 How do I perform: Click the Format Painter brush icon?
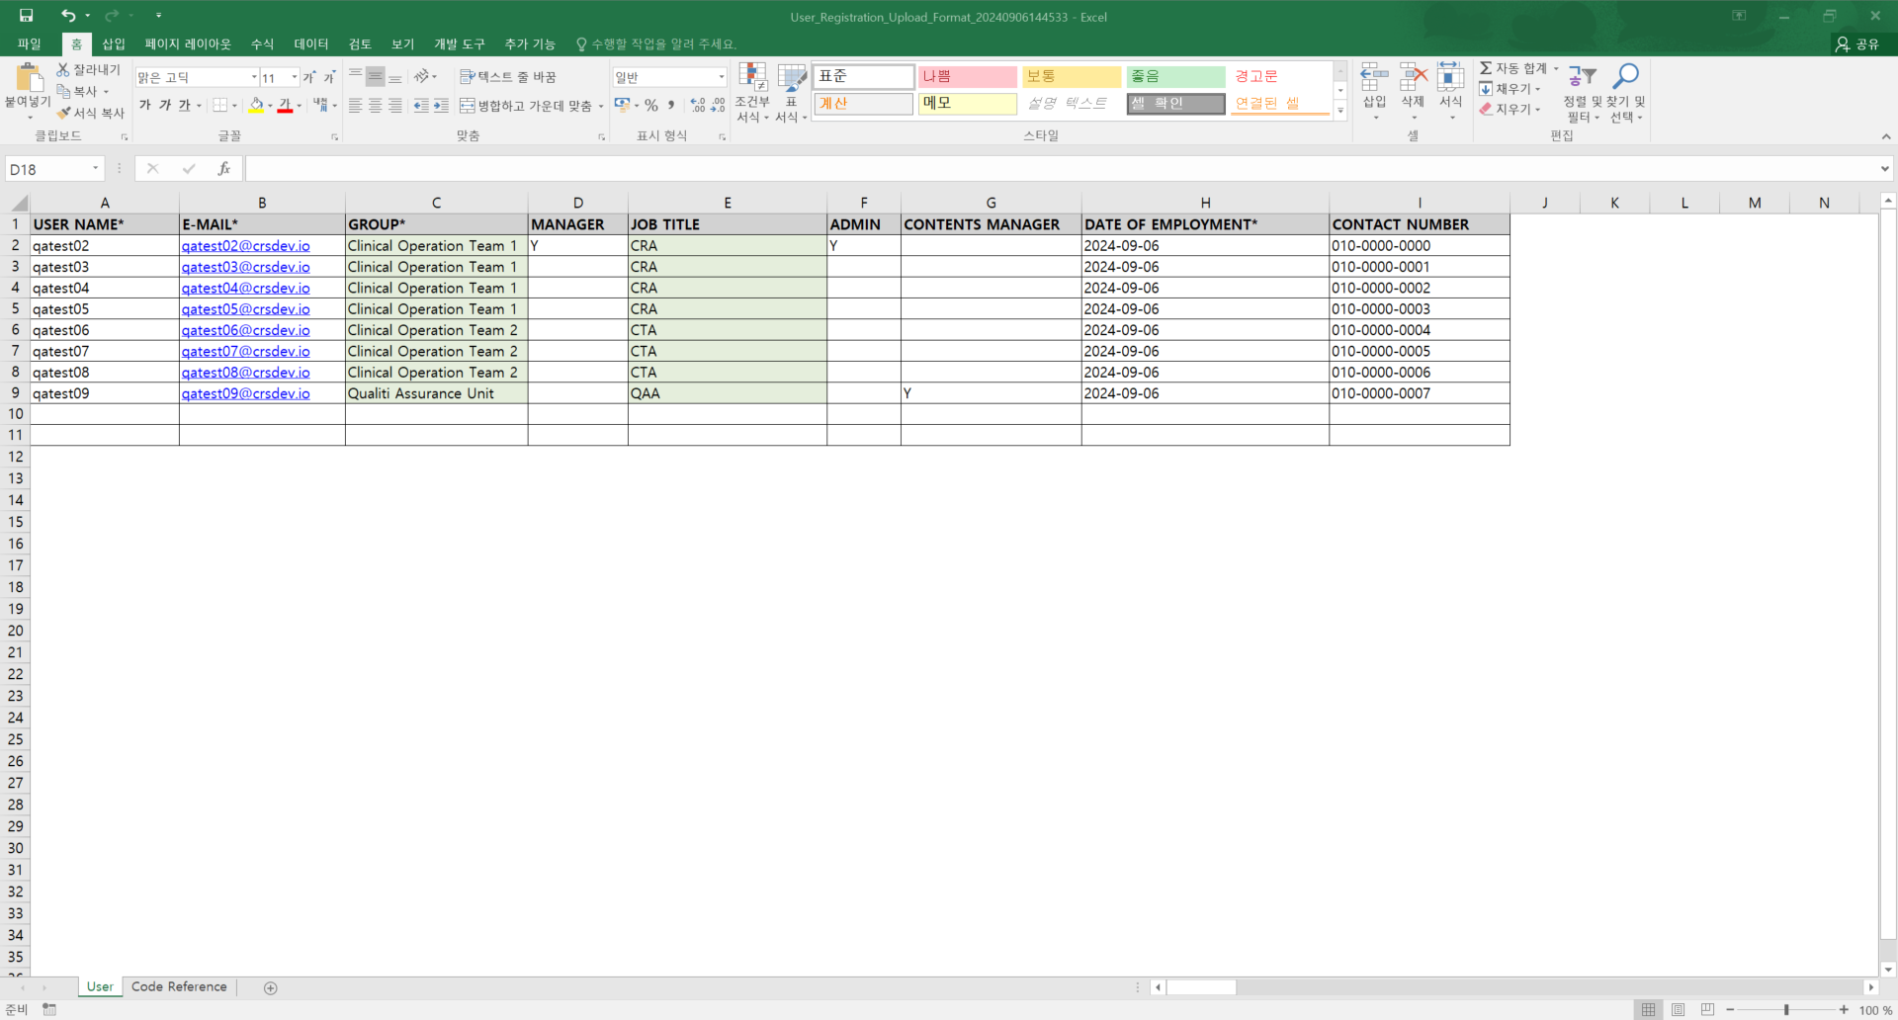tap(64, 114)
